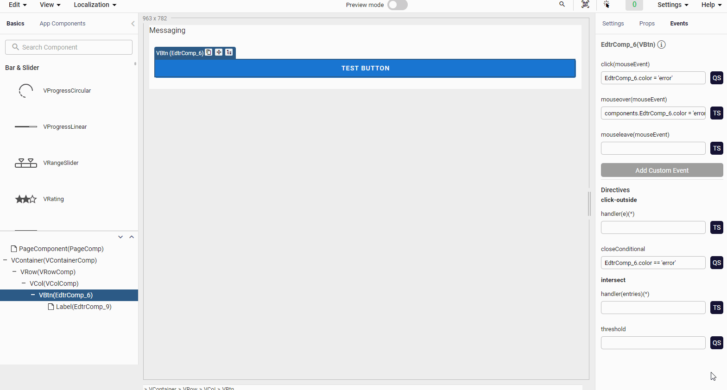Collapse the VRow(VRowComp) tree node

(x=14, y=272)
